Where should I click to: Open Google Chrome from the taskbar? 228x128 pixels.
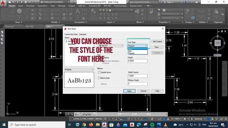click(84, 125)
